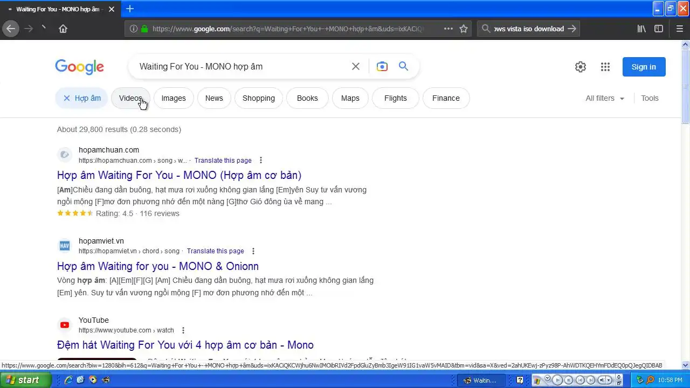
Task: Close the Waiting For You browser tab
Action: [112, 9]
